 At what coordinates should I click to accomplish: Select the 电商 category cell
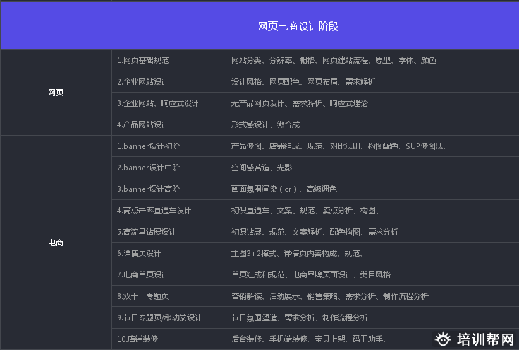(x=56, y=242)
